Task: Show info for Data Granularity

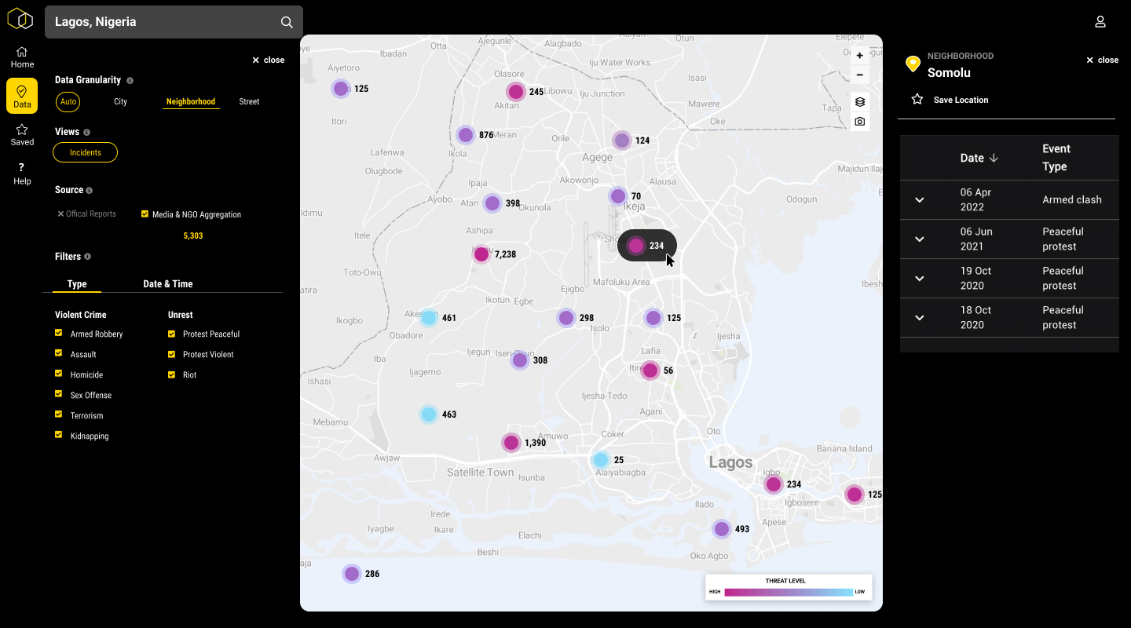Action: [130, 80]
